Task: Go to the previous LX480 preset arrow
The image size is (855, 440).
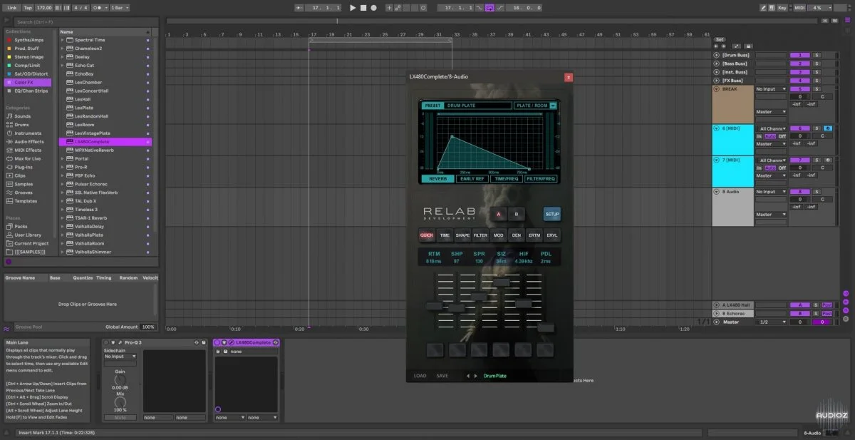Action: (467, 376)
